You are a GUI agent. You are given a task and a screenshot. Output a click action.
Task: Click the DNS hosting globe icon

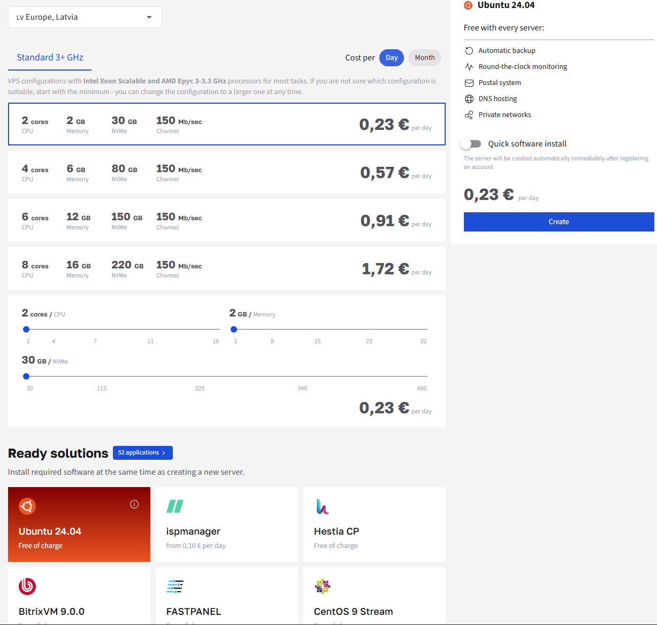tap(469, 98)
